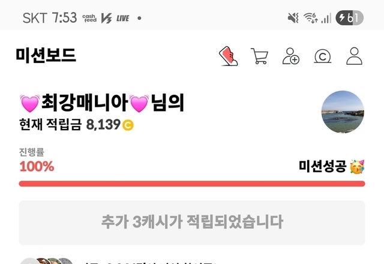Open the red sneaker step-counter icon
The image size is (384, 264).
pos(228,56)
